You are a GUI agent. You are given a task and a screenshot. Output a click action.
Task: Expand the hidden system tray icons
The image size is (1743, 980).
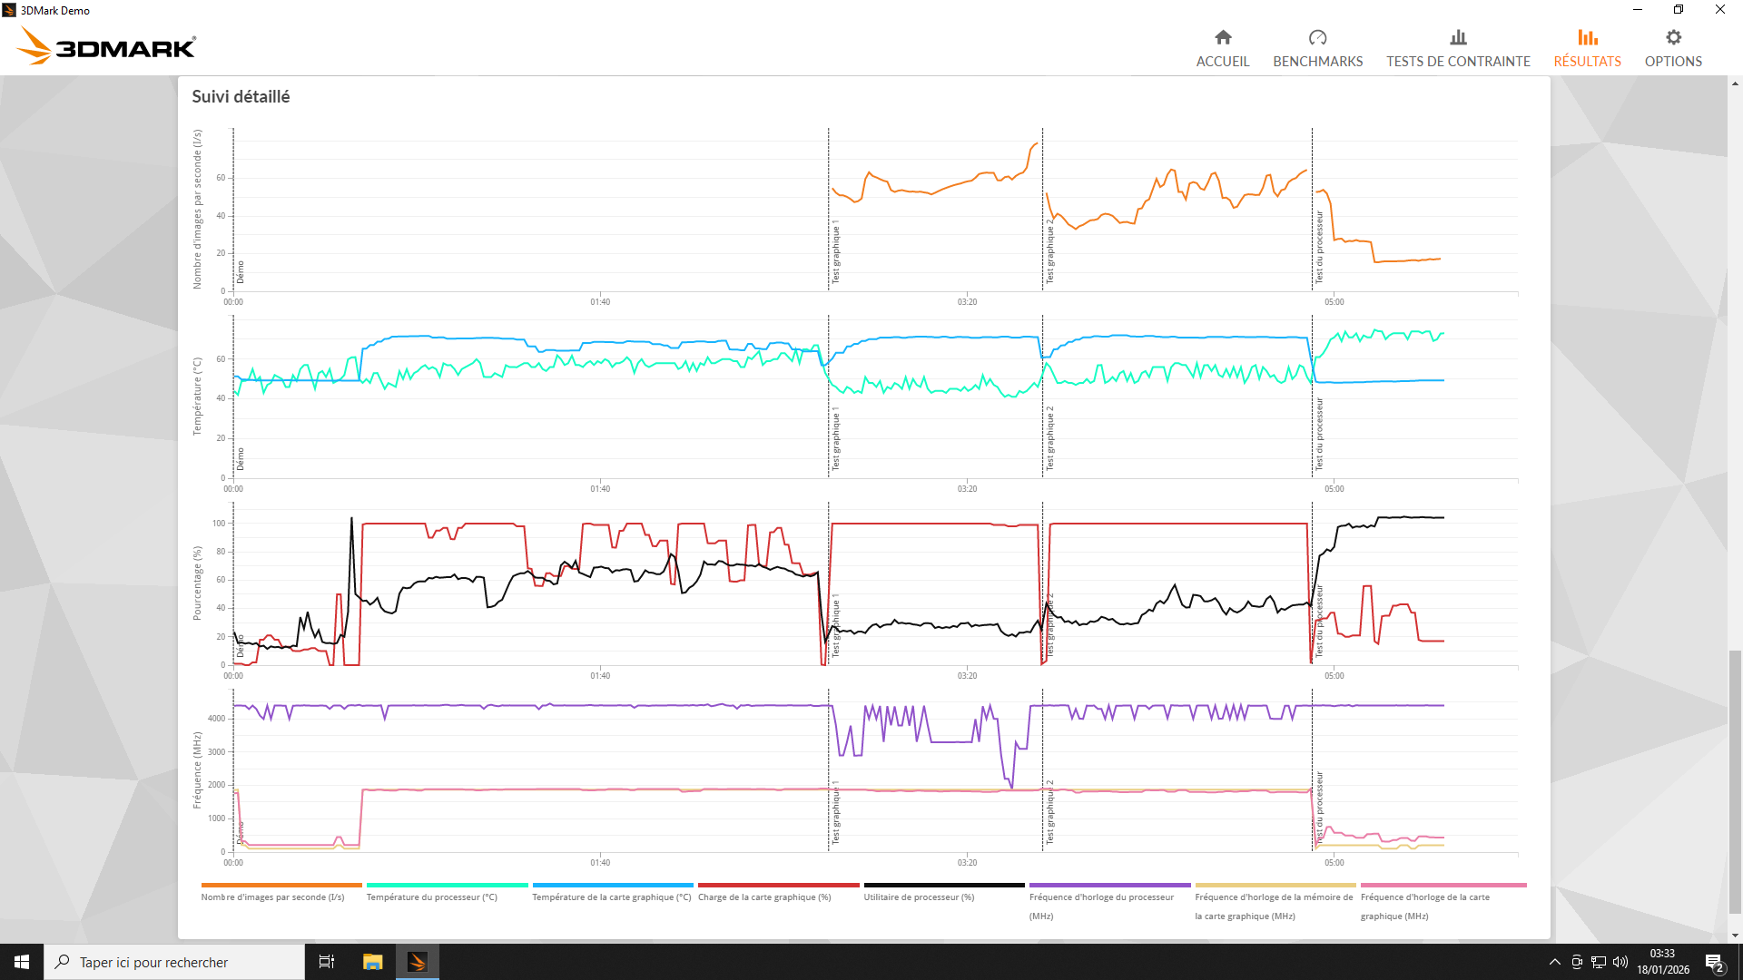pos(1554,962)
